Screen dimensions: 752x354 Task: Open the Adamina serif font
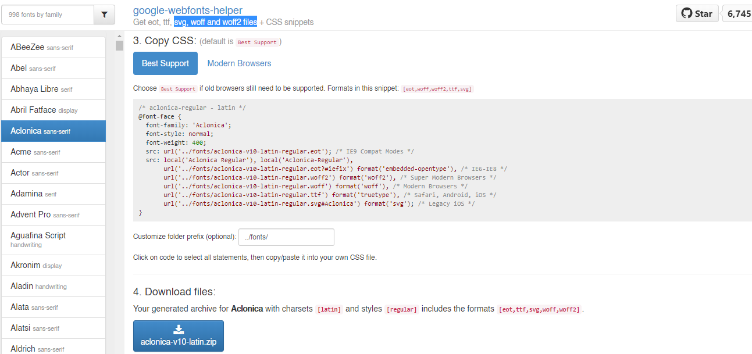click(54, 194)
